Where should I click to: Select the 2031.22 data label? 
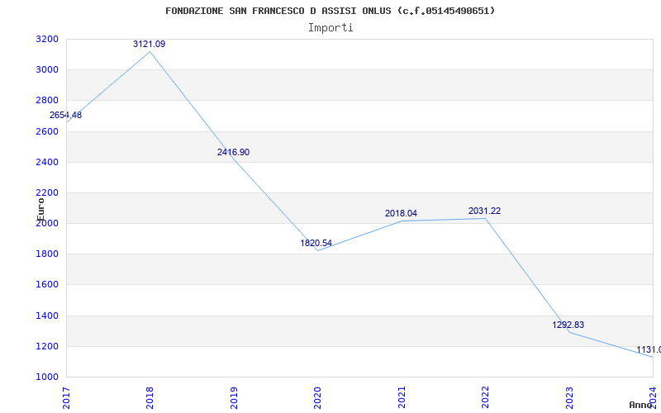[x=485, y=211]
